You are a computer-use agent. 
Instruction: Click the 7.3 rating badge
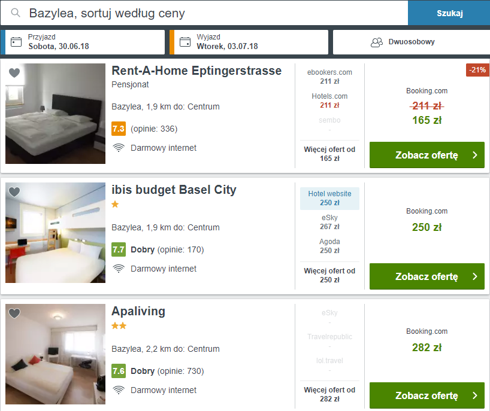point(119,129)
